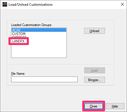
Task: Click empty area of groups list box
Action: 39,51
